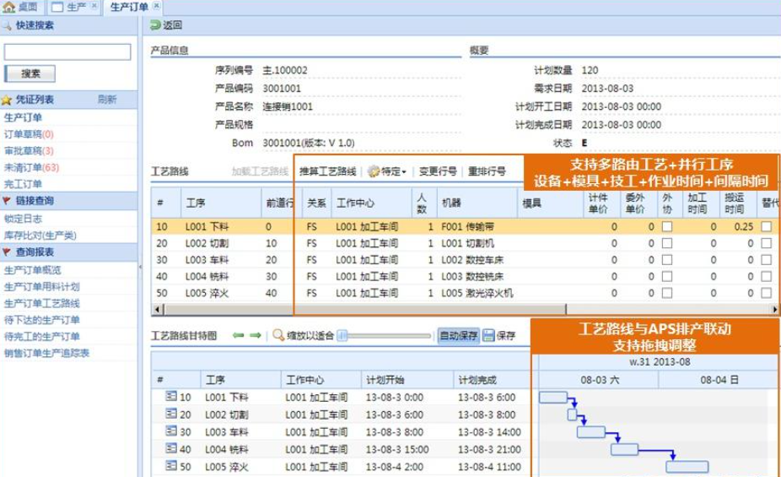Click the green 返回 arrow icon
The image size is (781, 477).
point(155,25)
